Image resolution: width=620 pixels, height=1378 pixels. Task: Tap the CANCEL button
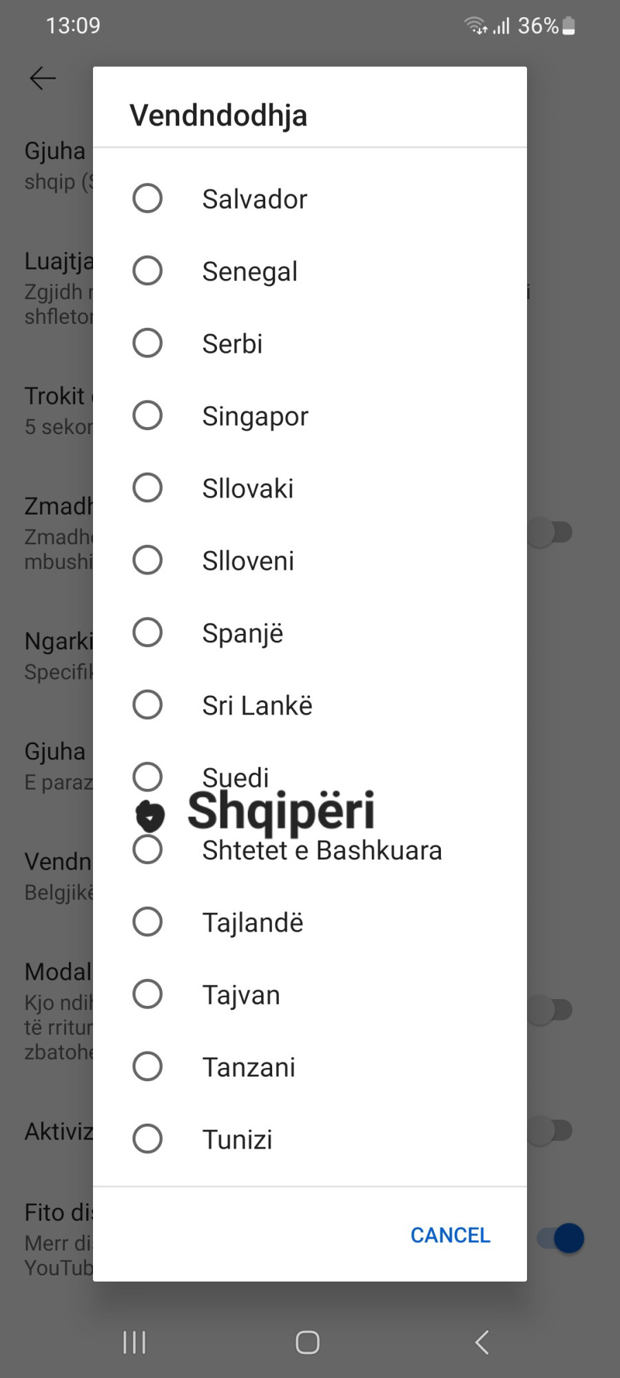450,1235
